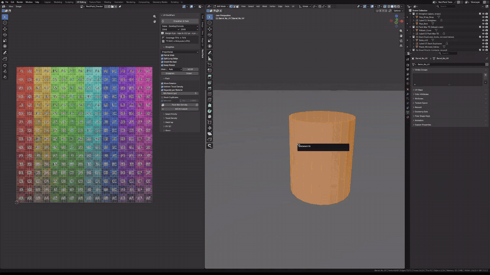The height and width of the screenshot is (275, 490).
Task: Switch to the Shading workspace tab
Action: [108, 2]
